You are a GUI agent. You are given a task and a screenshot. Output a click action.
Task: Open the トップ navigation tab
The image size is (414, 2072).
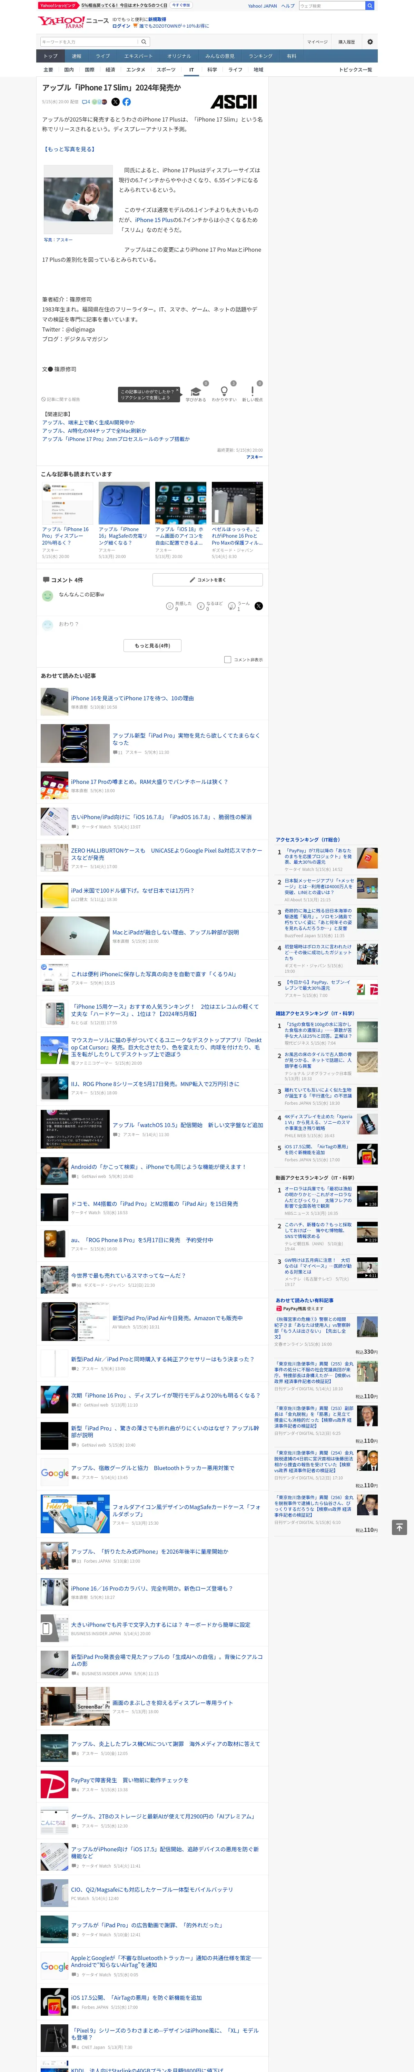[x=51, y=56]
